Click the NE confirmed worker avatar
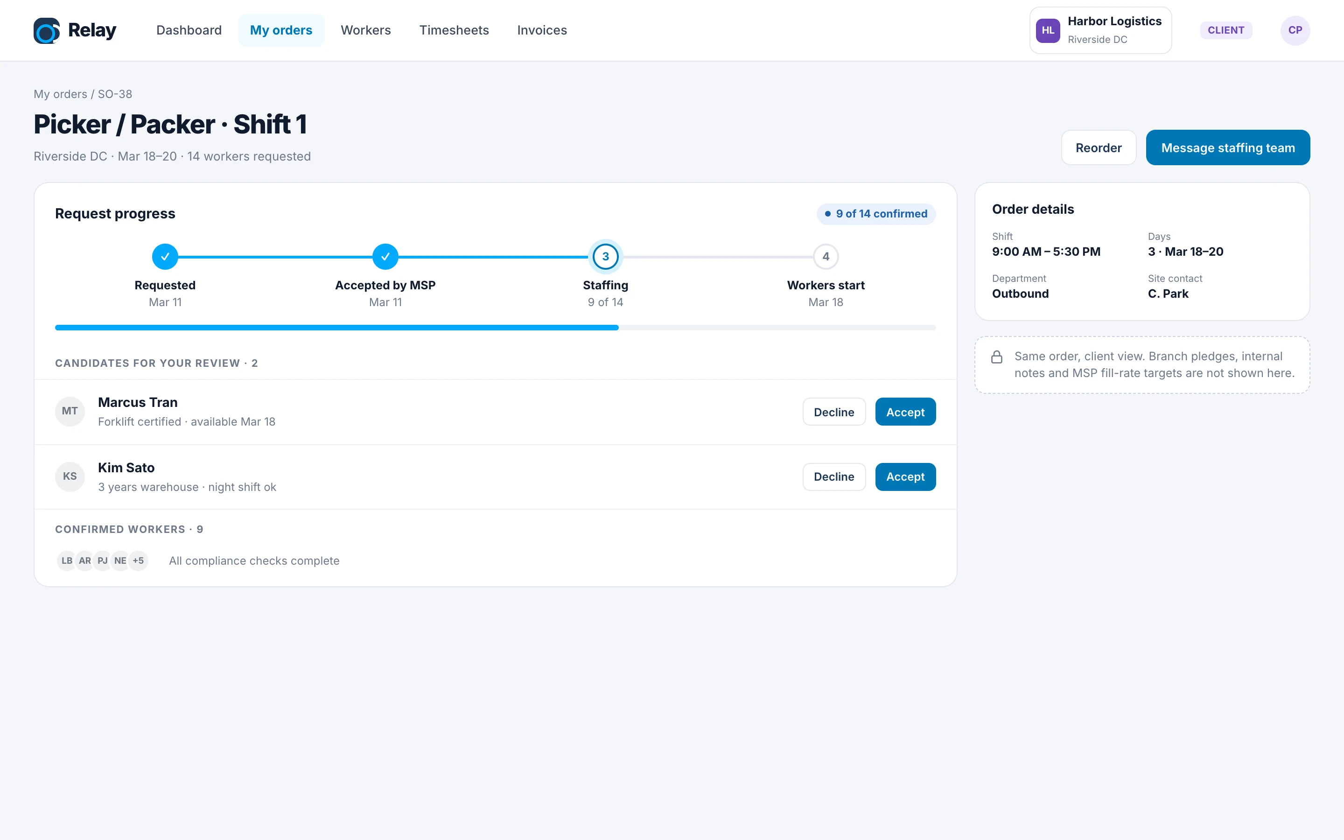The height and width of the screenshot is (840, 1344). click(x=120, y=560)
